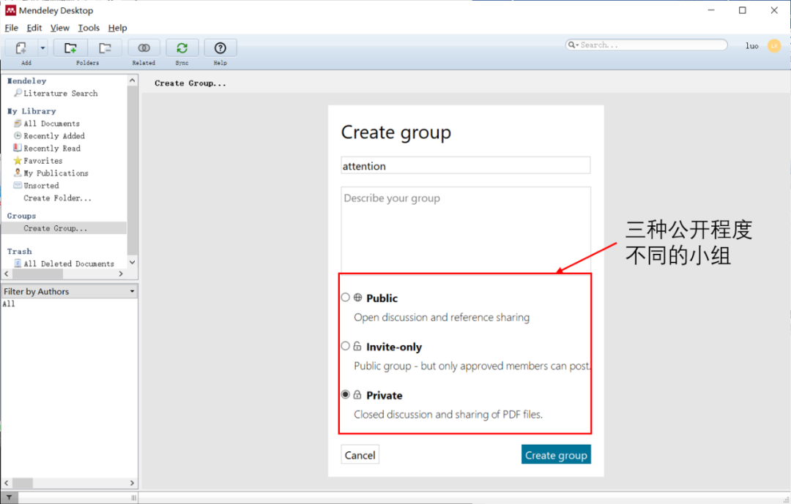This screenshot has height=504, width=791.
Task: Click the filter panel scroll right arrow
Action: point(132,483)
